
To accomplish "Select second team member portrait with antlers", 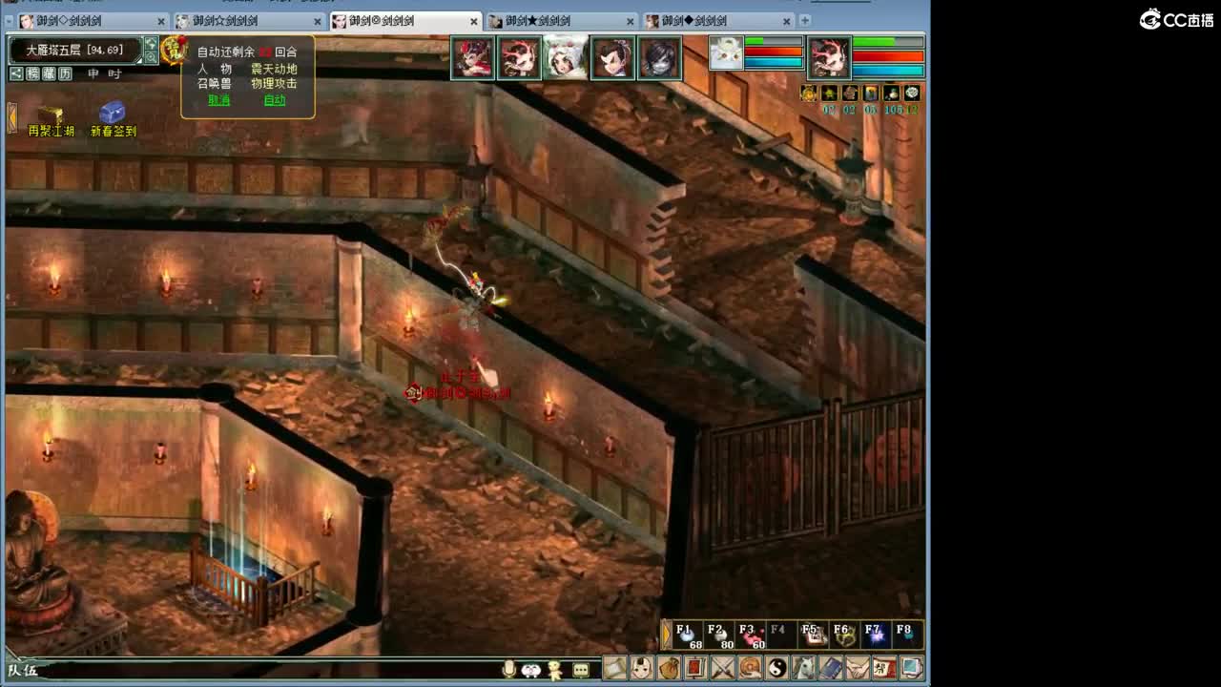I will click(520, 58).
